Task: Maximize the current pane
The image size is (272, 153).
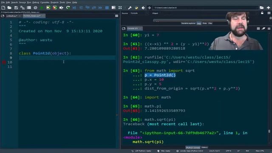Action: coord(113,8)
